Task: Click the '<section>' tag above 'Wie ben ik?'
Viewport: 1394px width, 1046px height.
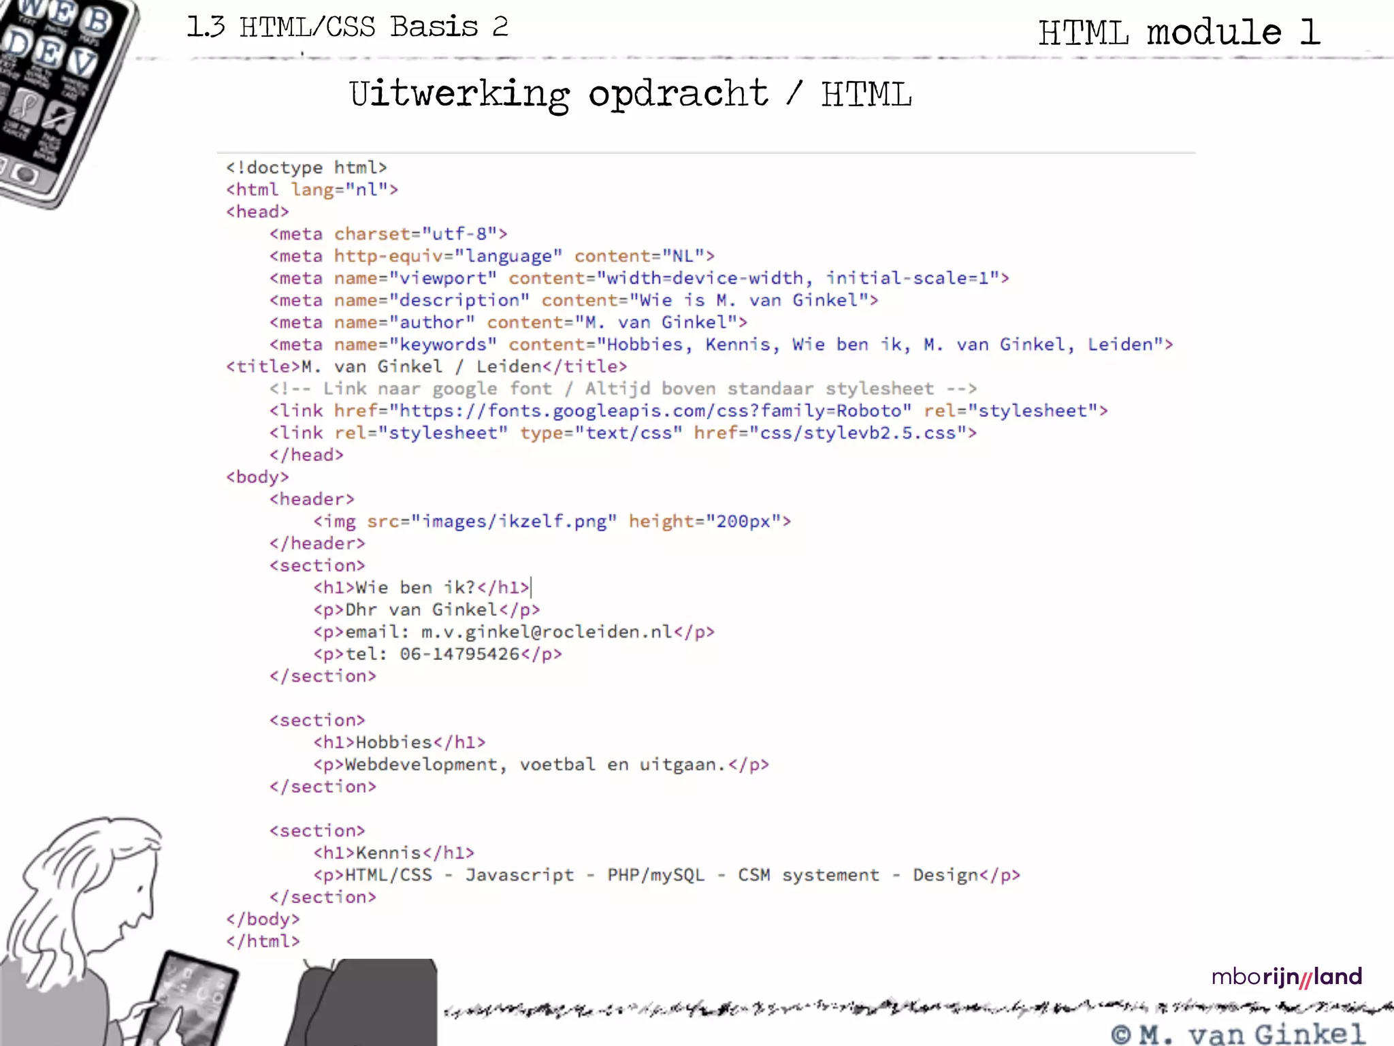Action: point(317,566)
